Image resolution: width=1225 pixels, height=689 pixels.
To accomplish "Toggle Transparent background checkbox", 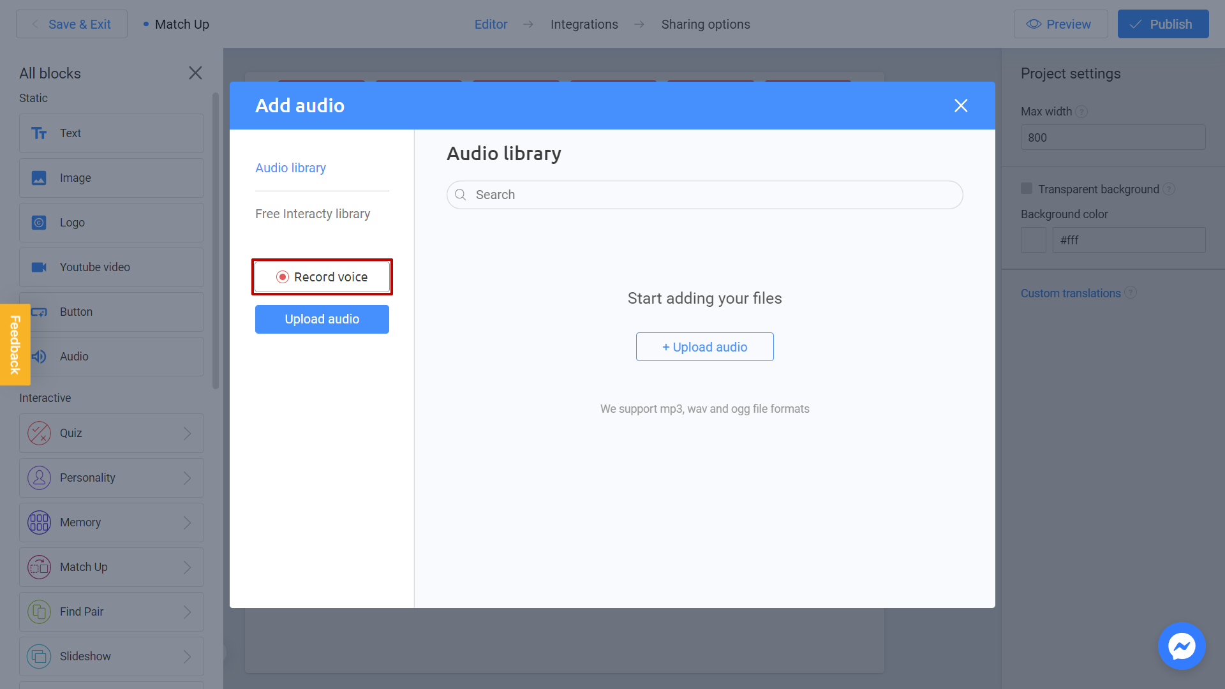I will (1027, 188).
